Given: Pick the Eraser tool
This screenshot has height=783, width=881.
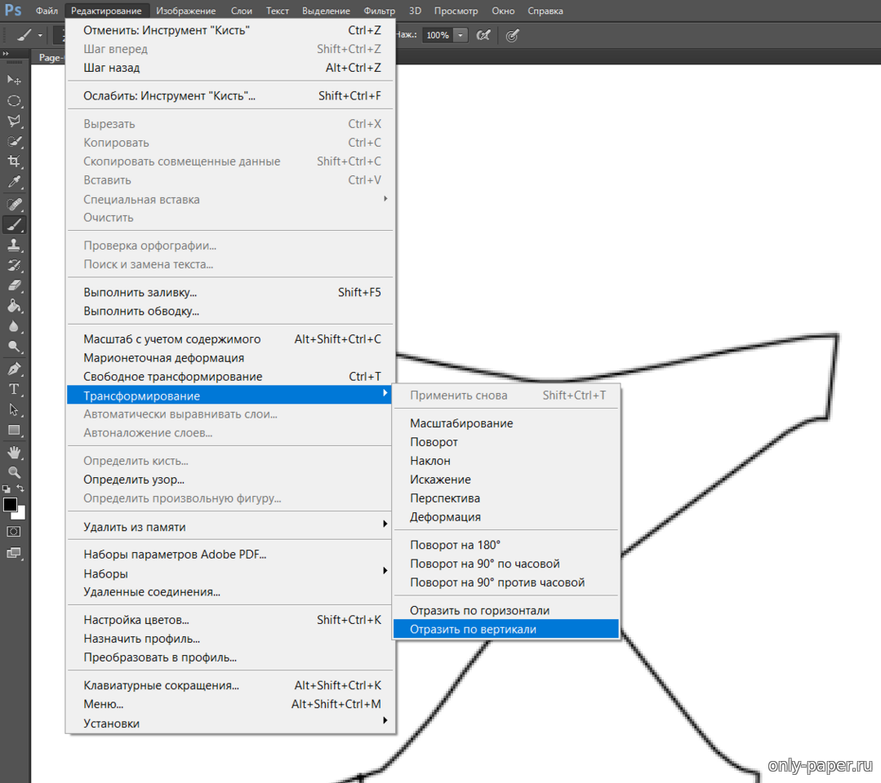Looking at the screenshot, I should coord(15,285).
